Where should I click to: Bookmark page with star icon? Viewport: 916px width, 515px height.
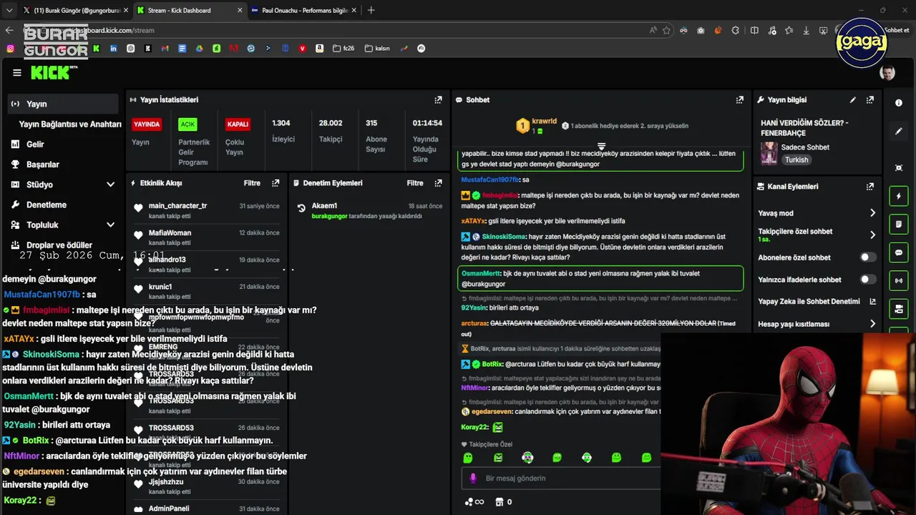(x=666, y=30)
